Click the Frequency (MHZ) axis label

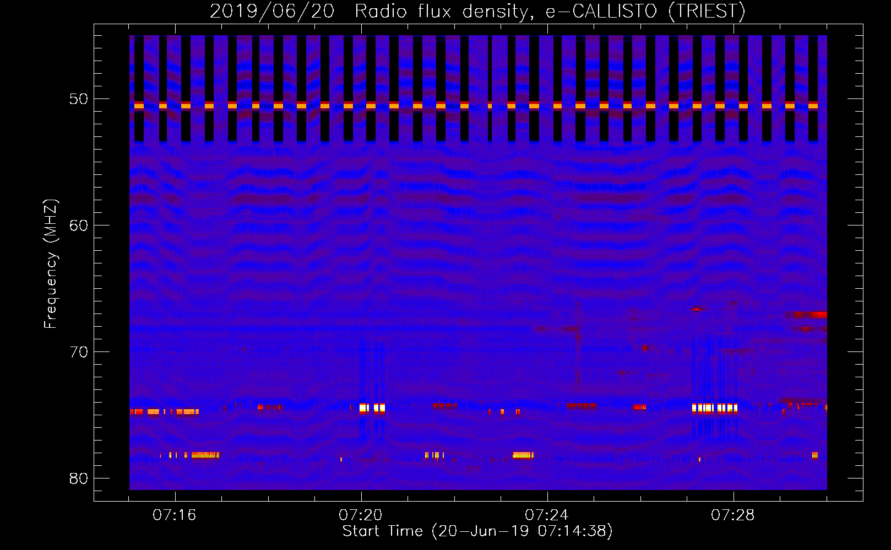[51, 265]
